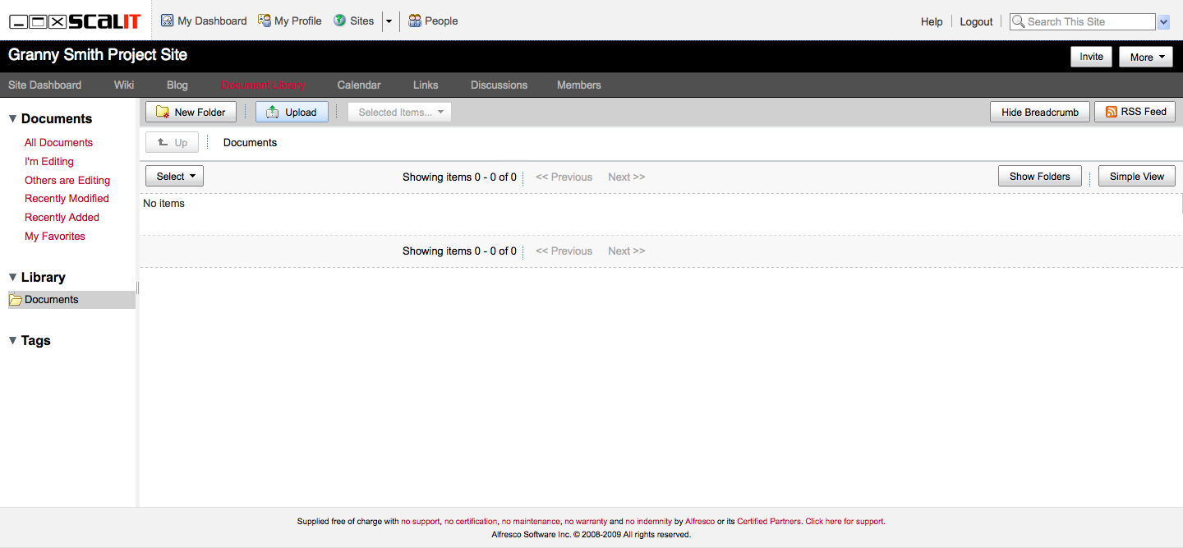Click the search magnifier icon
The width and height of the screenshot is (1183, 548).
1019,21
